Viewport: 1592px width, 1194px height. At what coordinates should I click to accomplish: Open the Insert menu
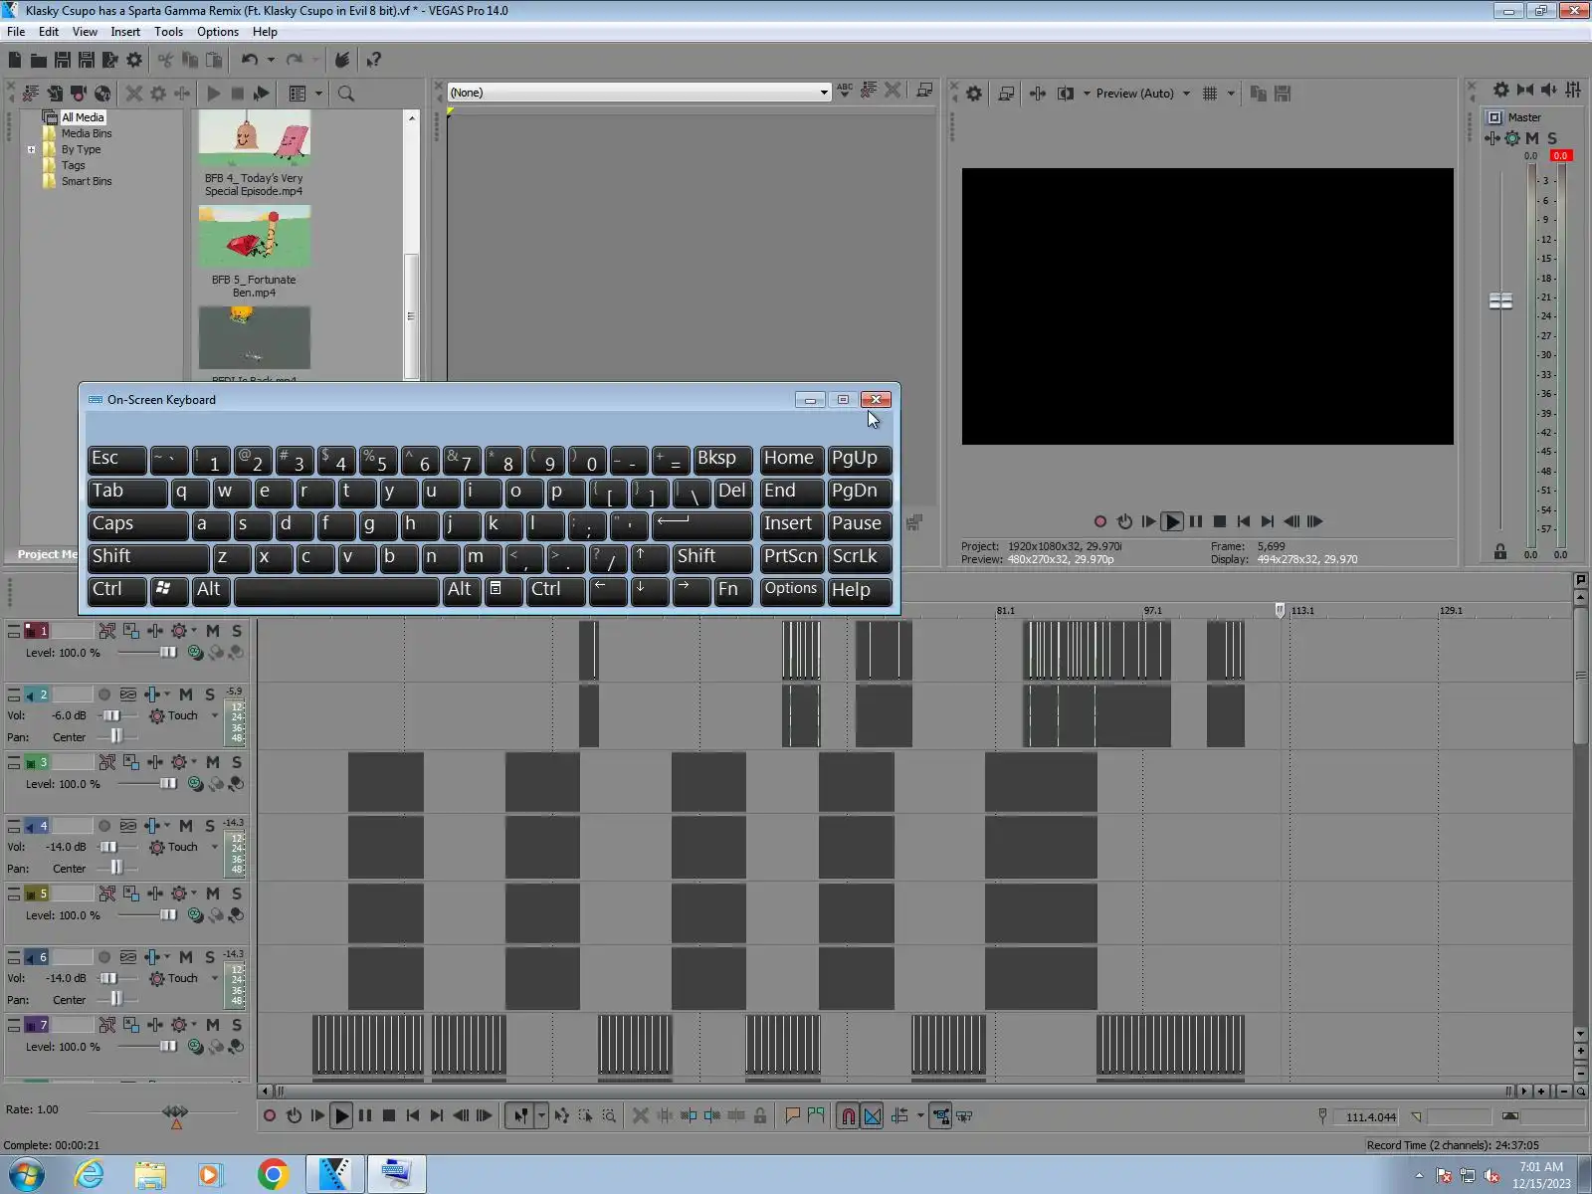[x=125, y=32]
